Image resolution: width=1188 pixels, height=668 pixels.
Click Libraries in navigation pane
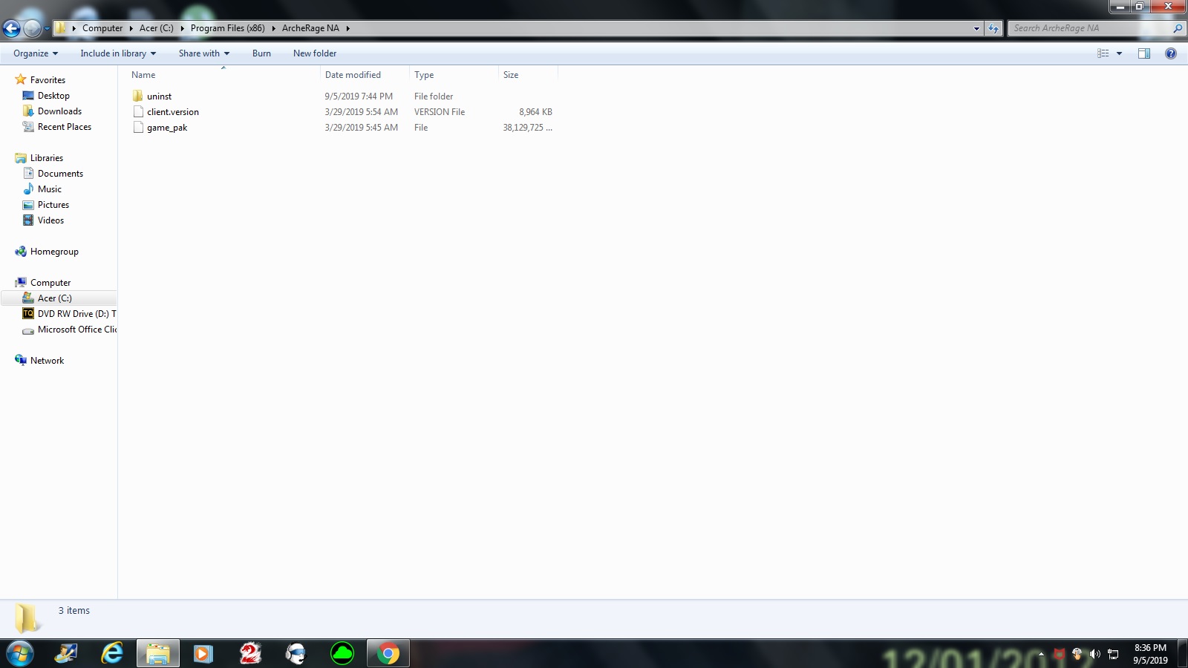(x=47, y=158)
